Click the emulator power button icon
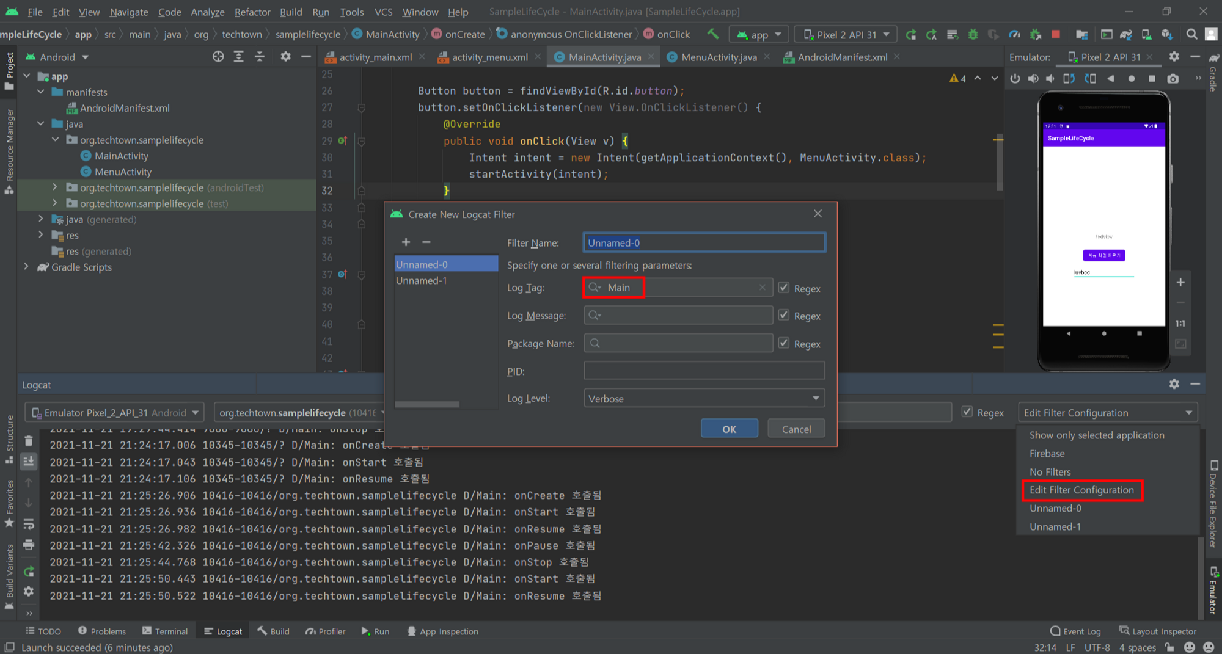The image size is (1222, 654). pyautogui.click(x=1015, y=78)
